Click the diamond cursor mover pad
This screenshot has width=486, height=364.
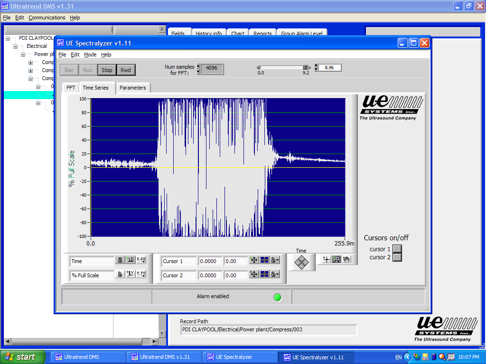click(301, 263)
